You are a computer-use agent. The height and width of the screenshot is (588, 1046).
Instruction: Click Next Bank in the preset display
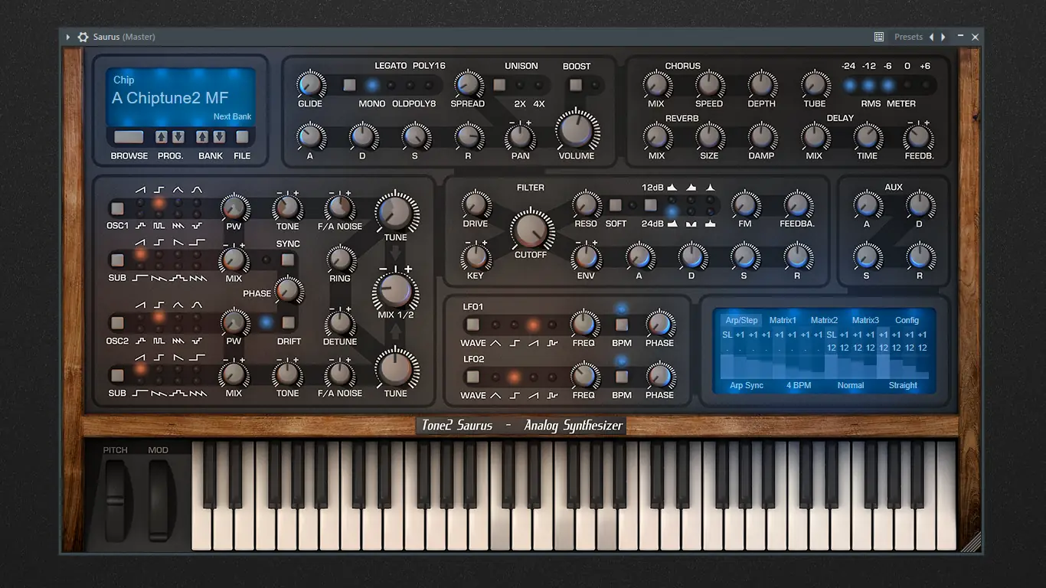click(232, 116)
